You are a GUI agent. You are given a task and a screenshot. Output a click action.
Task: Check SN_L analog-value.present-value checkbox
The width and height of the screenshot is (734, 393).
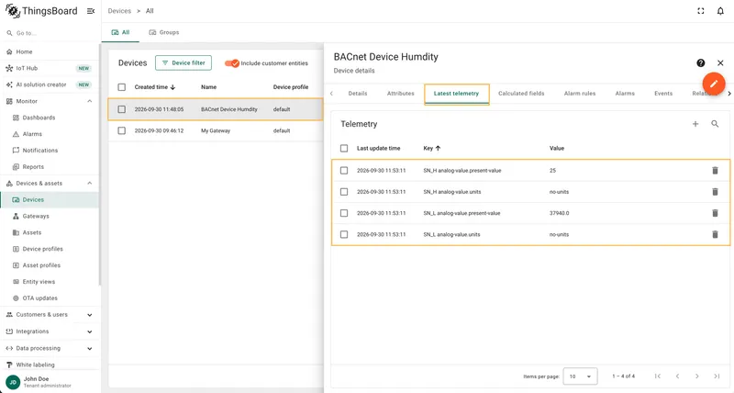tap(344, 213)
